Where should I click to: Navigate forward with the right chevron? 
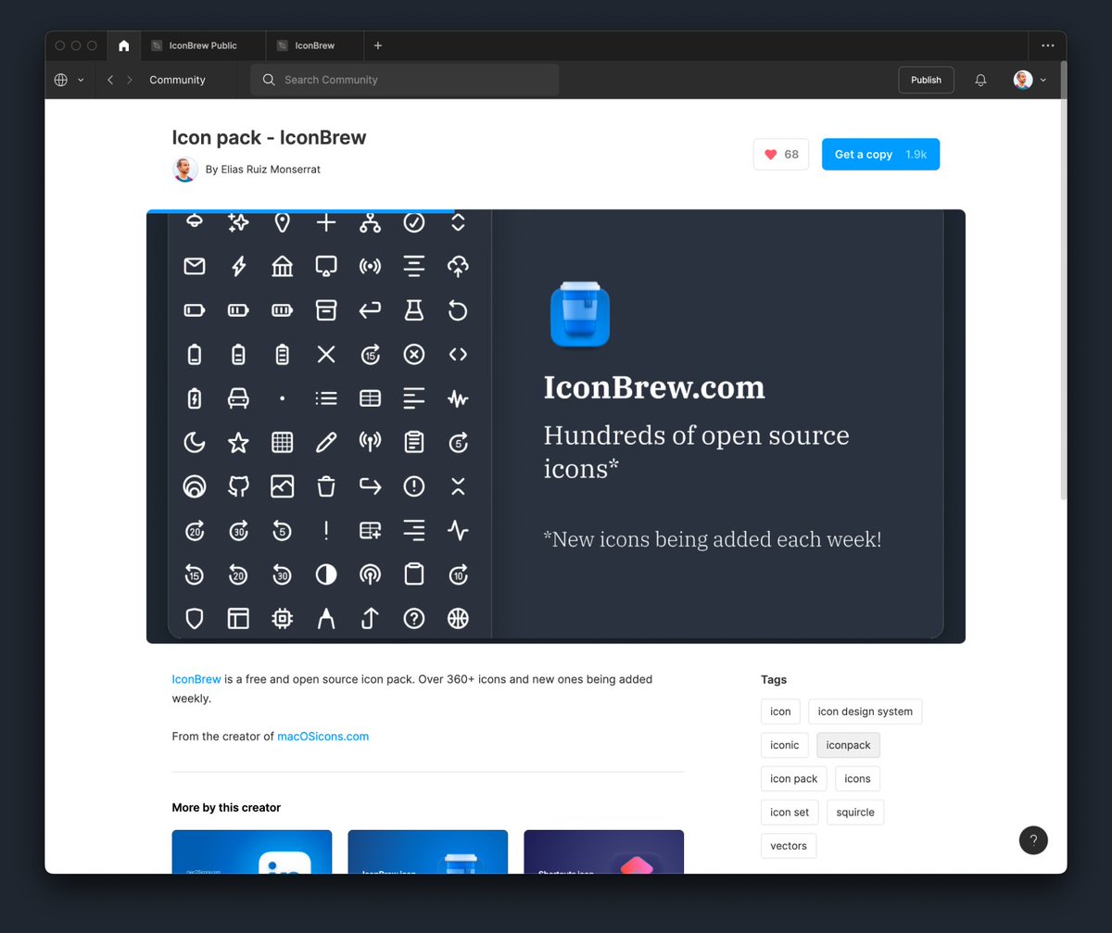[x=130, y=80]
